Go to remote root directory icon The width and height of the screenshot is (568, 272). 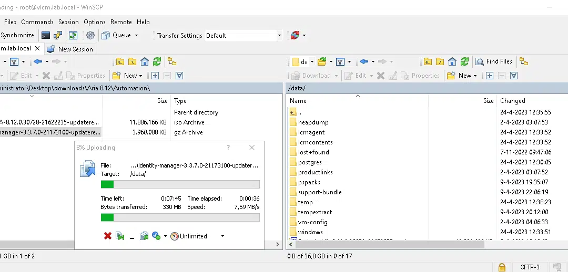click(x=440, y=61)
